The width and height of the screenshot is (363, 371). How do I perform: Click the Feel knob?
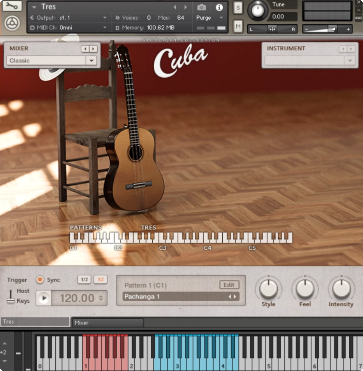tap(305, 288)
